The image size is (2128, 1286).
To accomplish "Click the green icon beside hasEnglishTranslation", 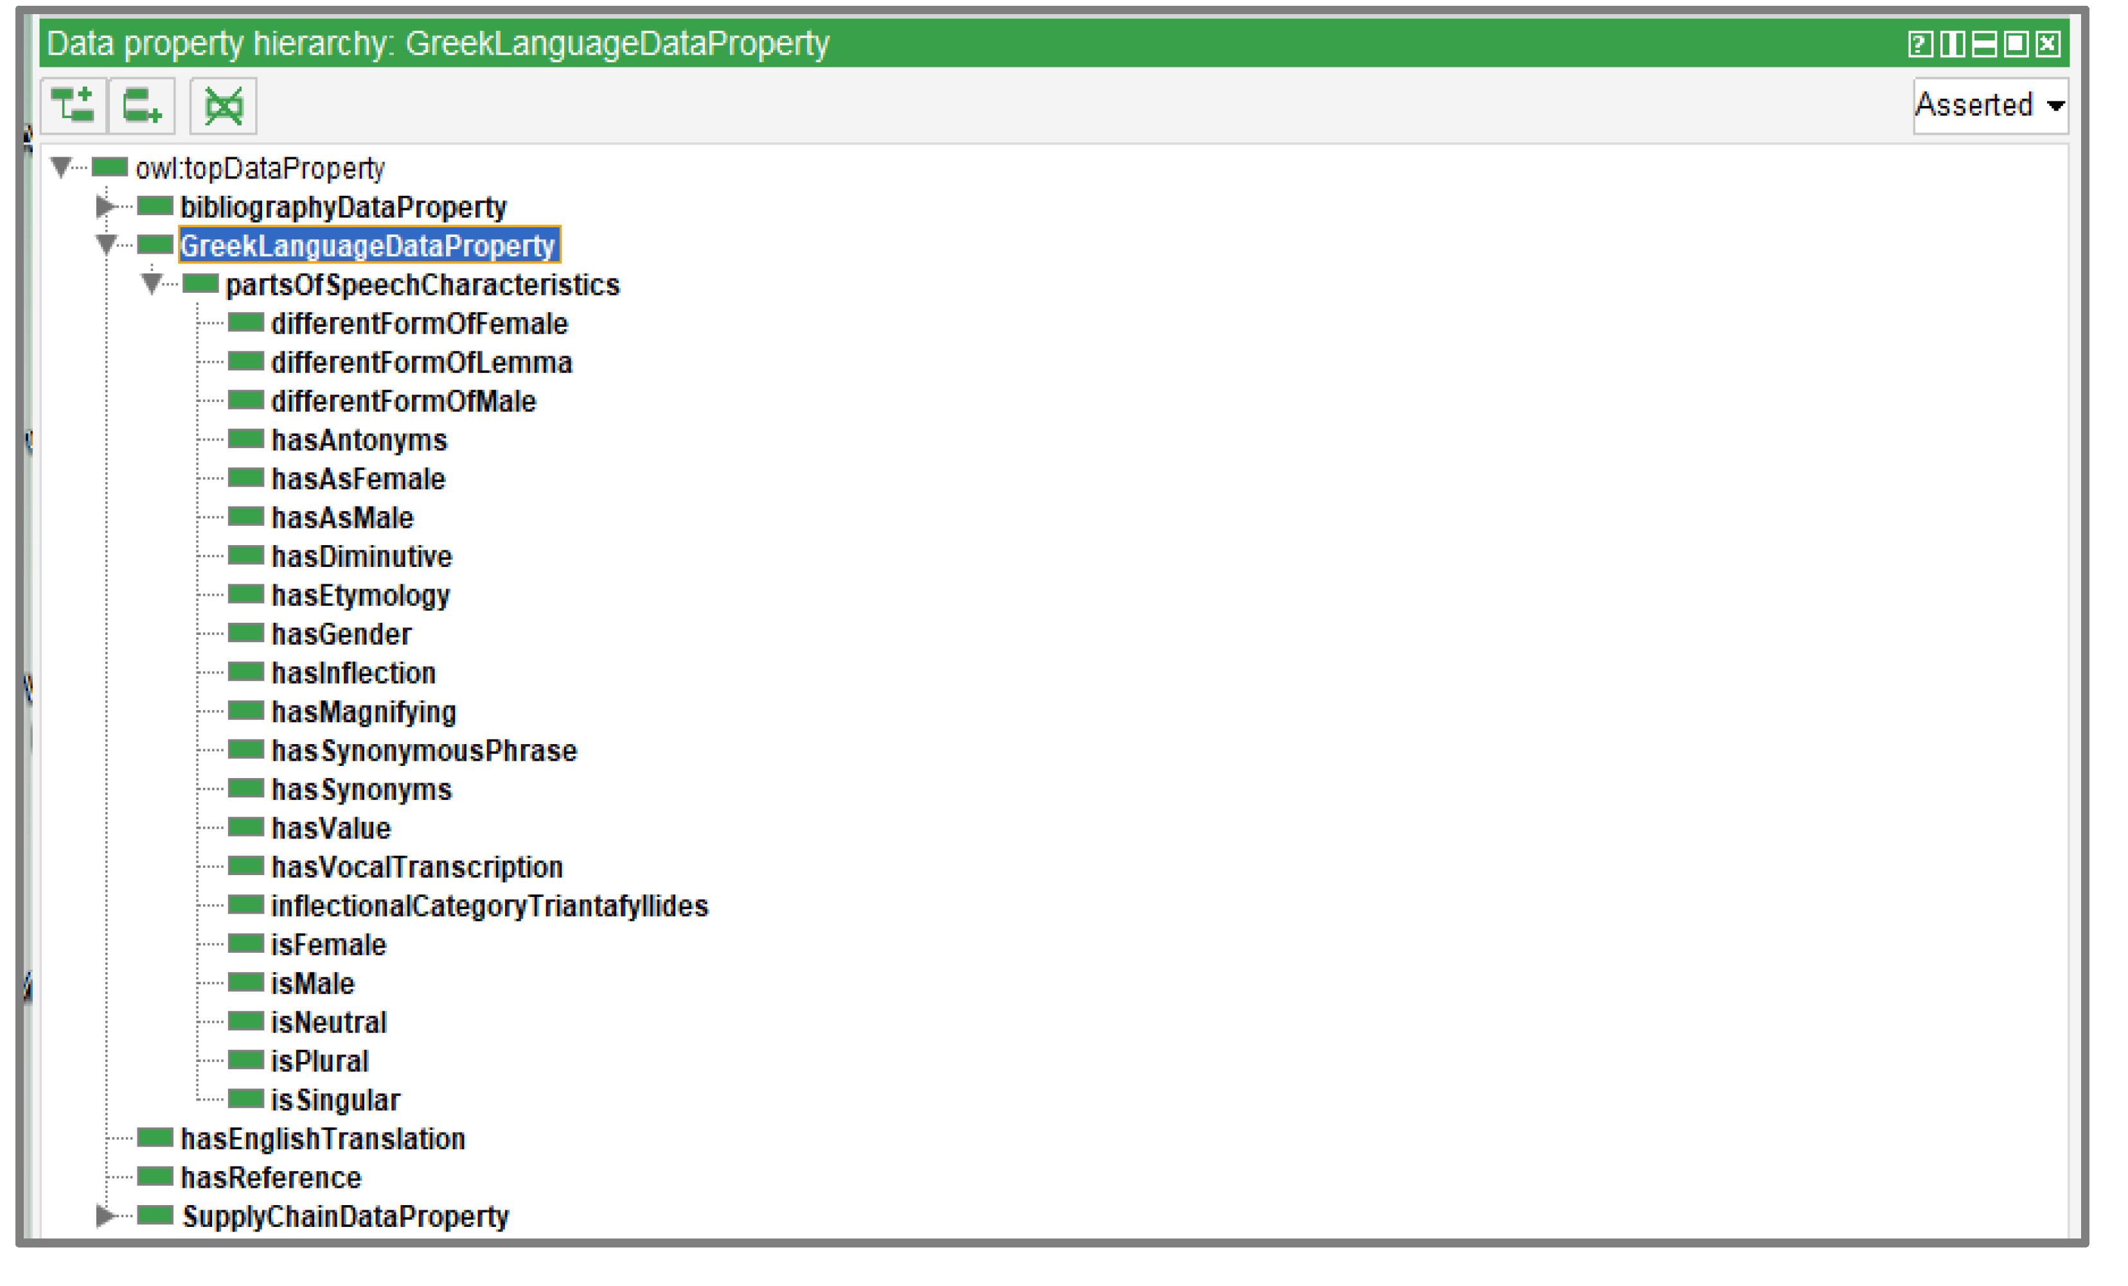I will [155, 1138].
